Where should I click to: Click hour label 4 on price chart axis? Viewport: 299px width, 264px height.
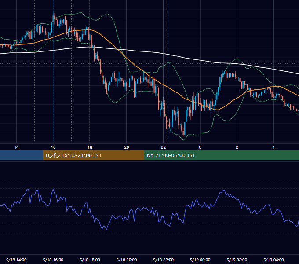coord(273,147)
